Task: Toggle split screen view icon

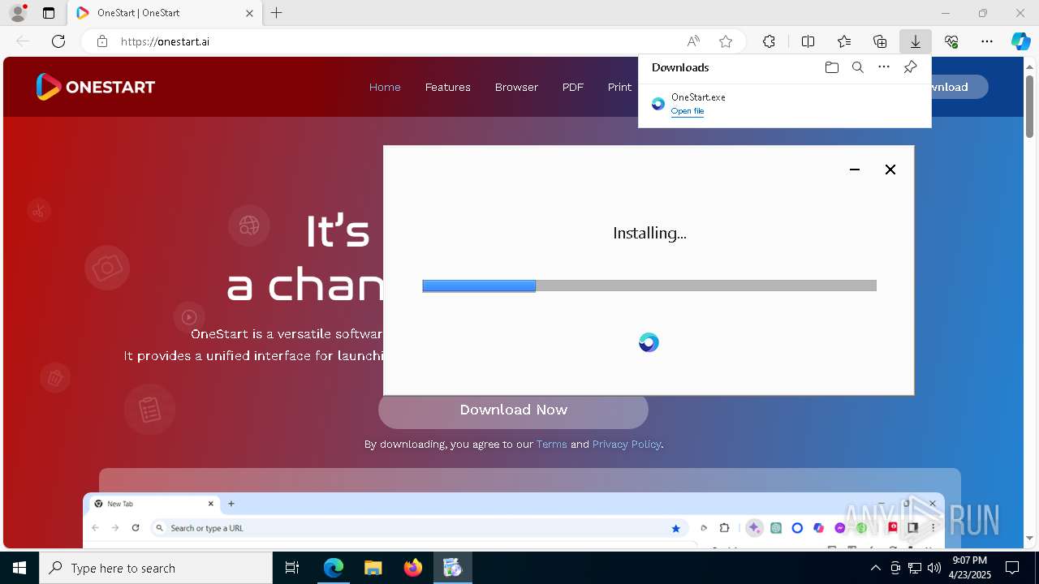Action: [808, 41]
